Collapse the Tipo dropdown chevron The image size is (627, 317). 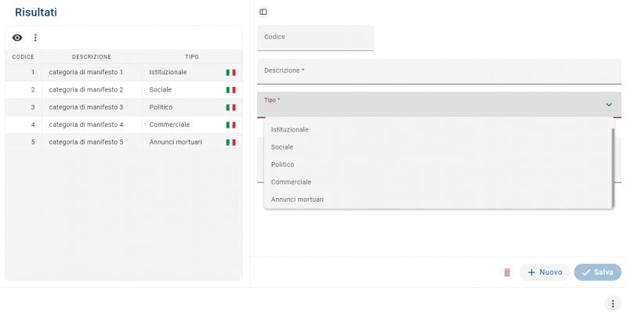609,105
